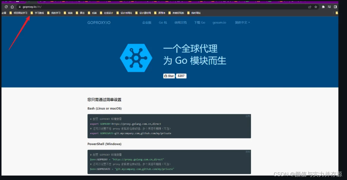Open the 其他好玩的 bookmark folder
This screenshot has width=347, height=180.
(x=176, y=13)
